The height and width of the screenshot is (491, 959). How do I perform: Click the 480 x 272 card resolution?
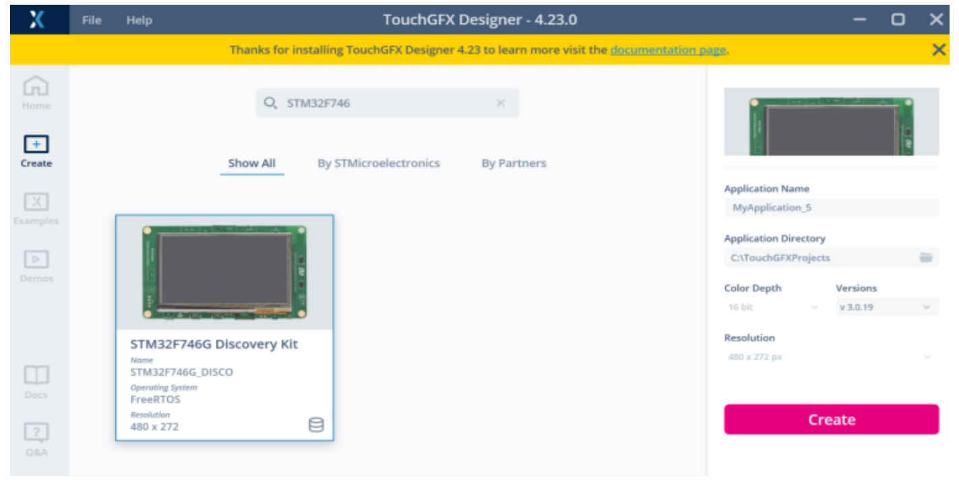(x=154, y=426)
